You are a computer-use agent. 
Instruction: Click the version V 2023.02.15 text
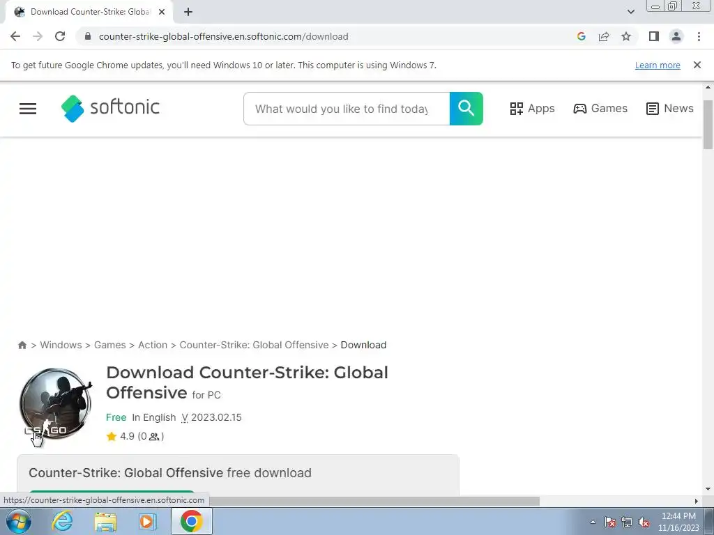(x=212, y=417)
